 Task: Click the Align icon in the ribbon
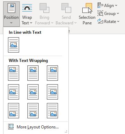(100, 5)
